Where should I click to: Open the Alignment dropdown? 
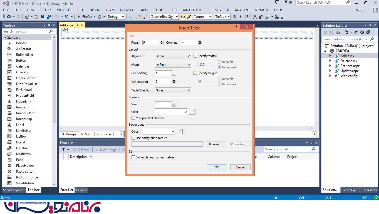pos(173,56)
